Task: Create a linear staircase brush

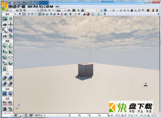Action: click(5, 57)
